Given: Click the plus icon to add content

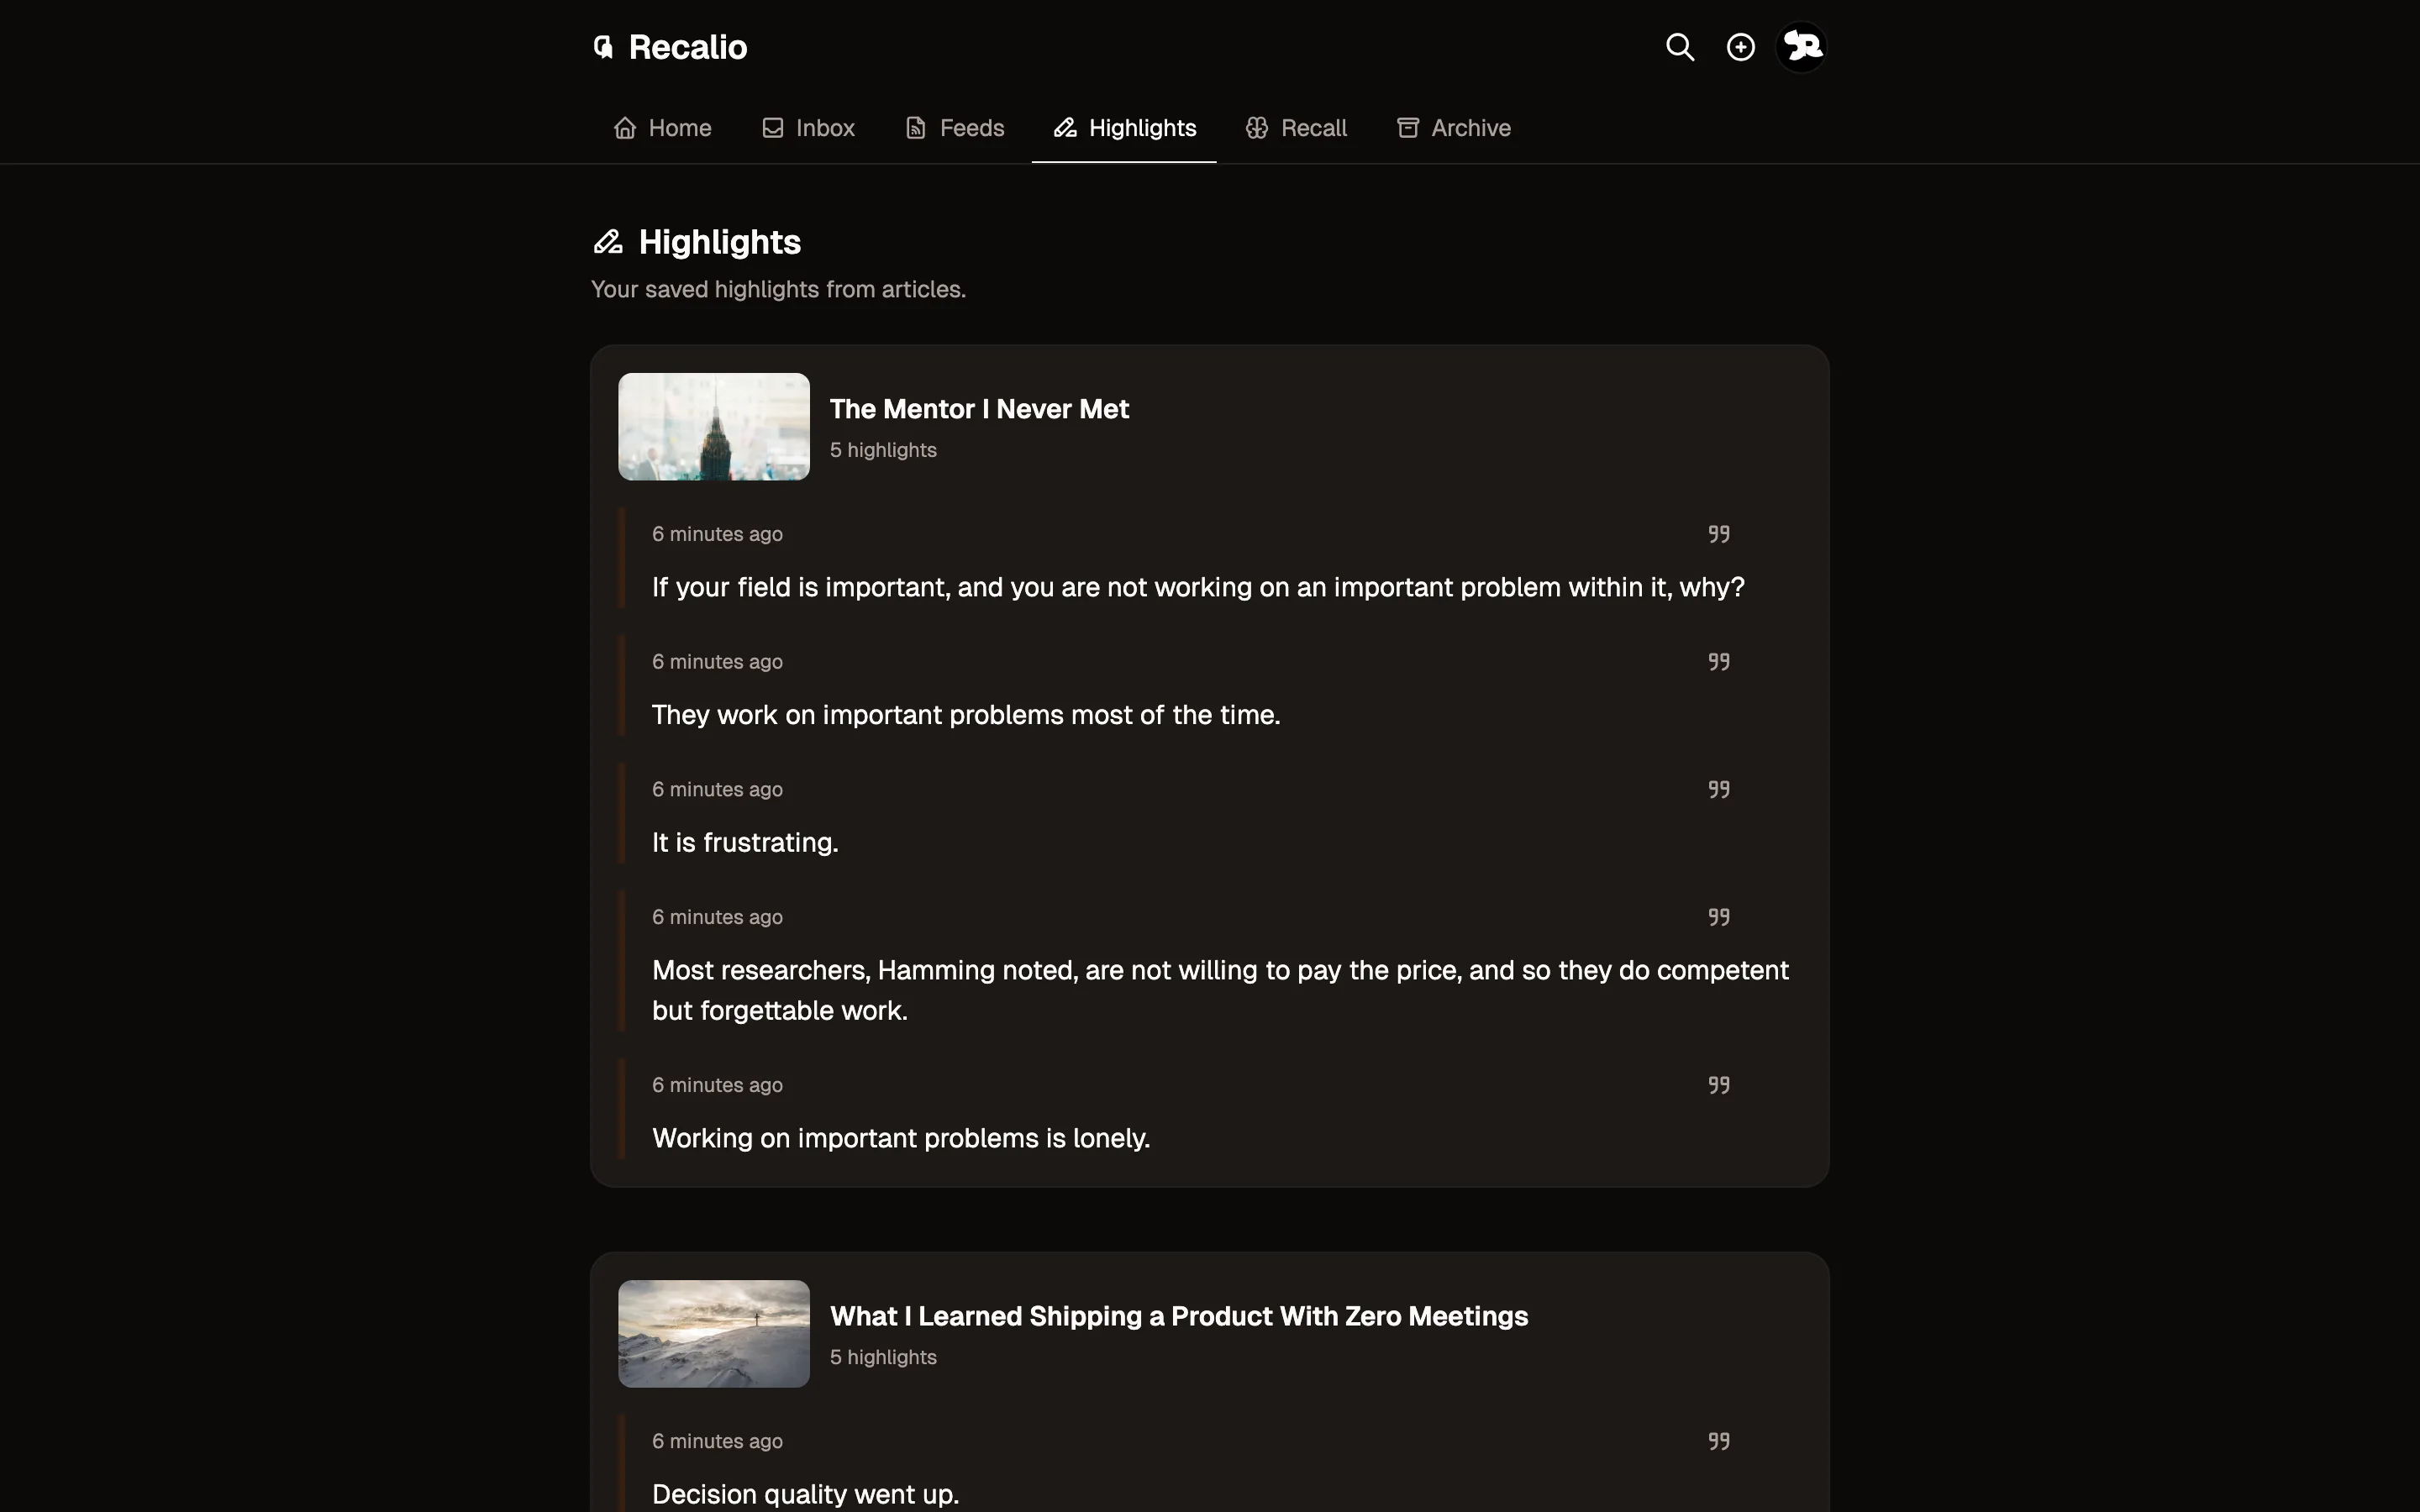Looking at the screenshot, I should point(1739,46).
